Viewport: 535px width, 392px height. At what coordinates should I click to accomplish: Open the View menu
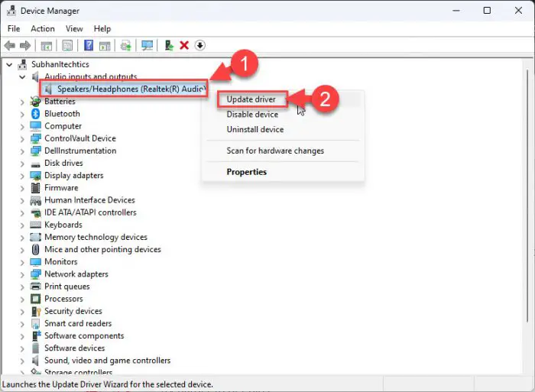click(74, 29)
